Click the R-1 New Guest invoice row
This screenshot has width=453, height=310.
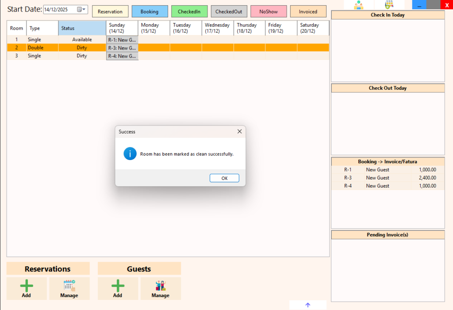point(388,169)
